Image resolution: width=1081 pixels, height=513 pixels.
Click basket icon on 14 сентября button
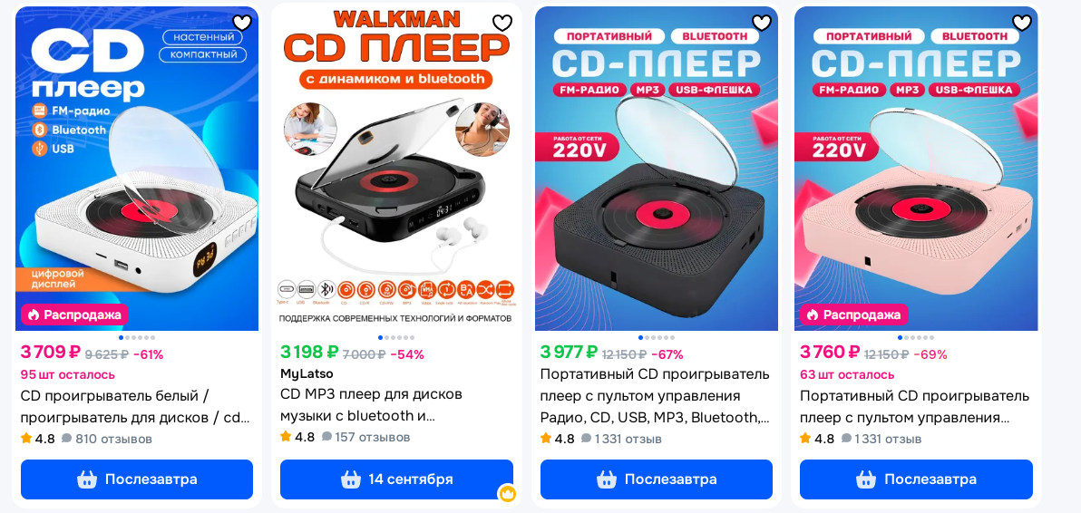tap(351, 479)
